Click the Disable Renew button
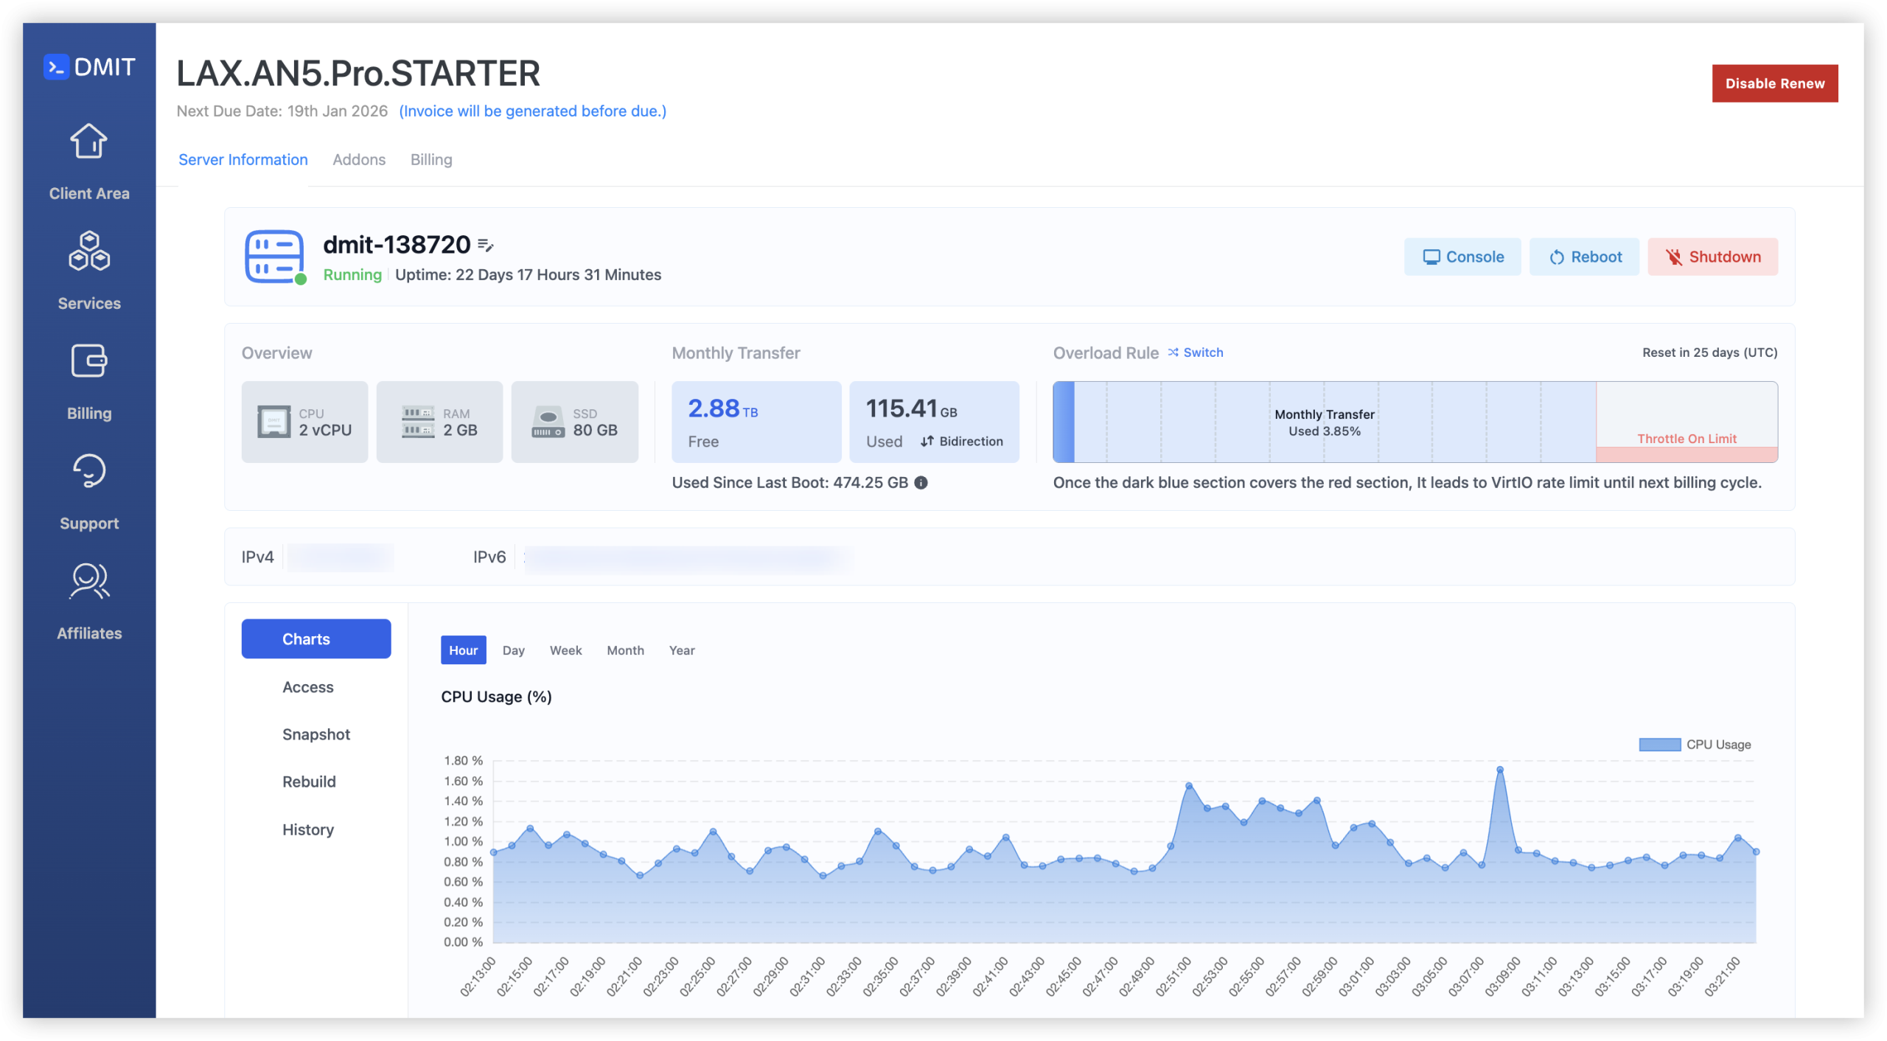The width and height of the screenshot is (1887, 1041). click(x=1774, y=83)
